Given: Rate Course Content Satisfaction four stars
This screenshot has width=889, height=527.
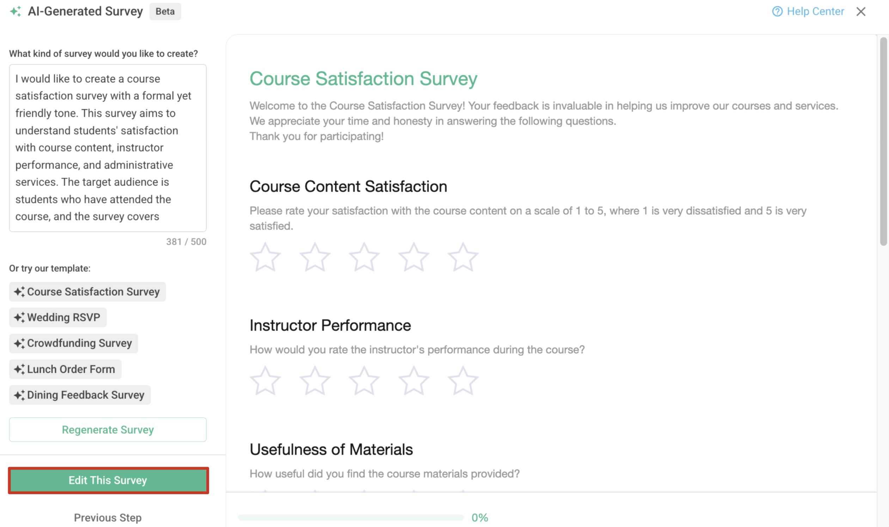Looking at the screenshot, I should [x=413, y=256].
